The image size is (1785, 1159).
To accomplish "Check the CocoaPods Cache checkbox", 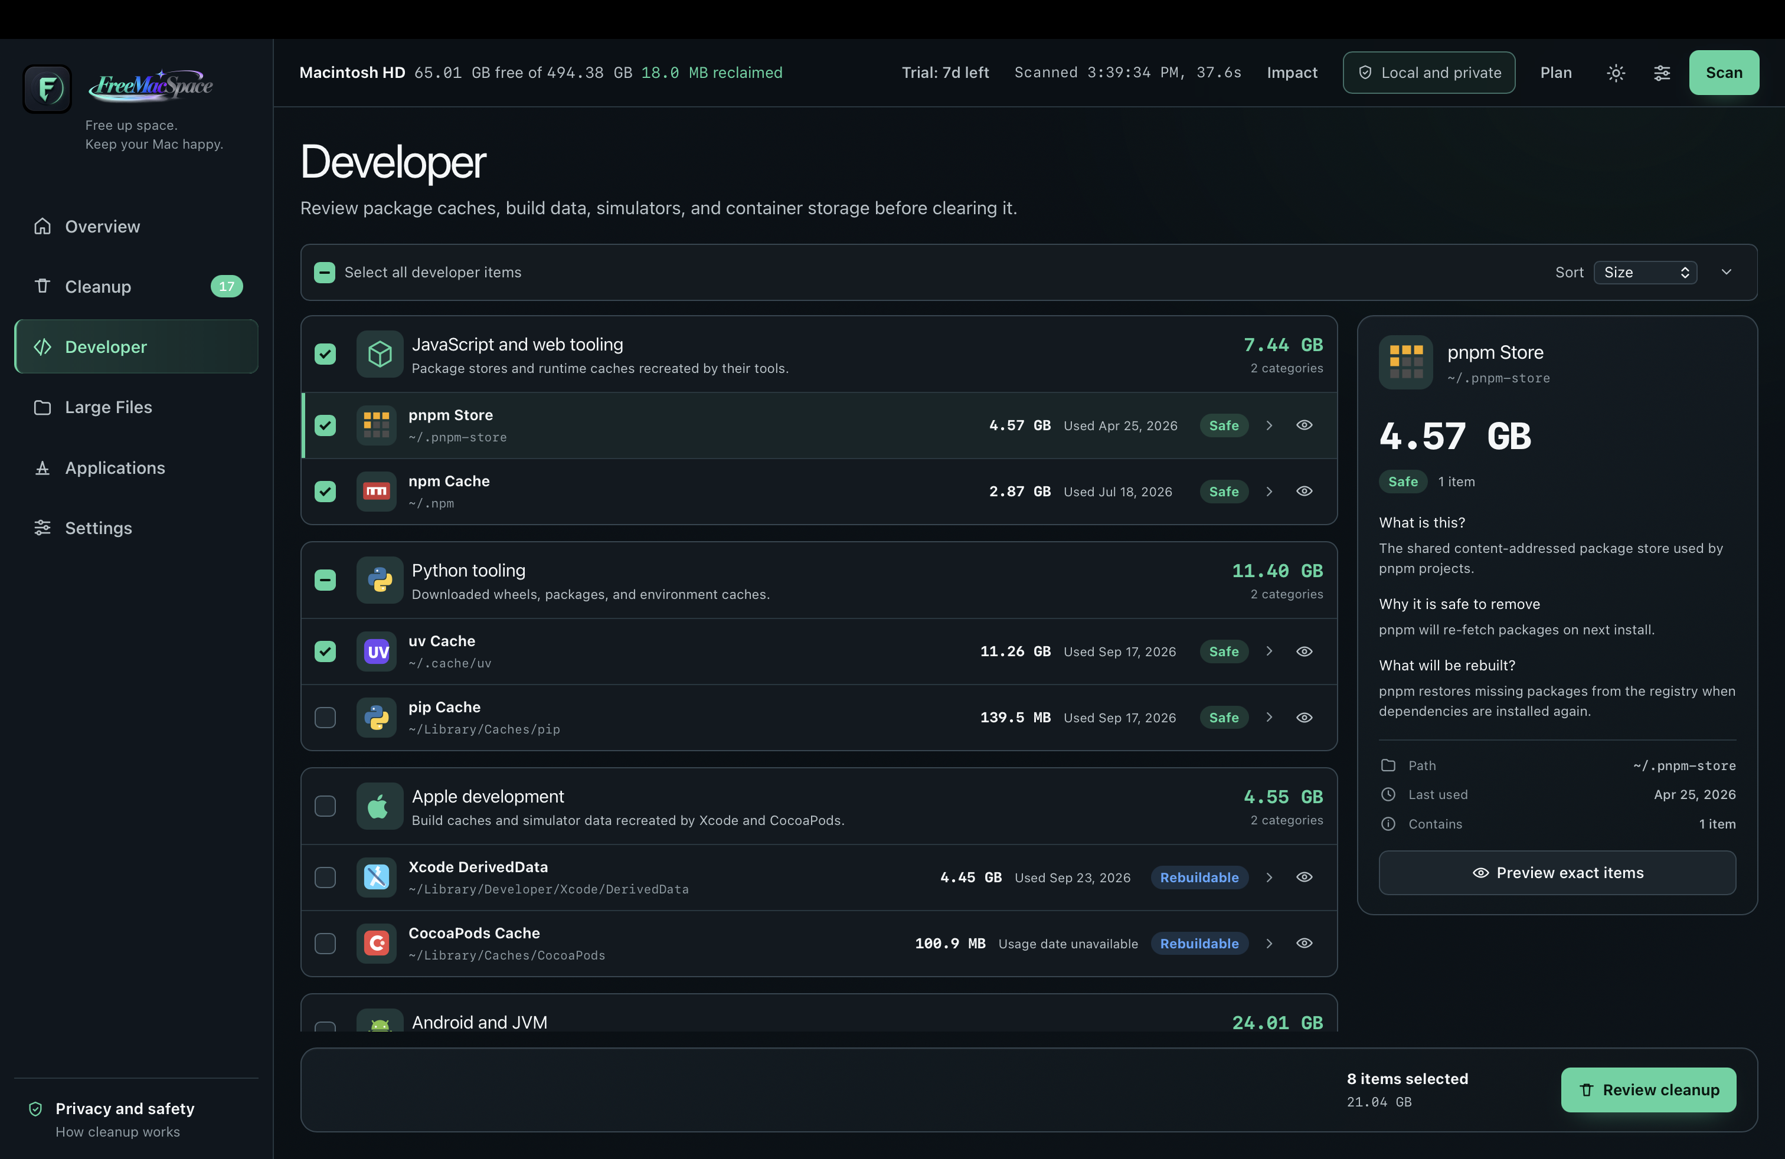I will 325,943.
